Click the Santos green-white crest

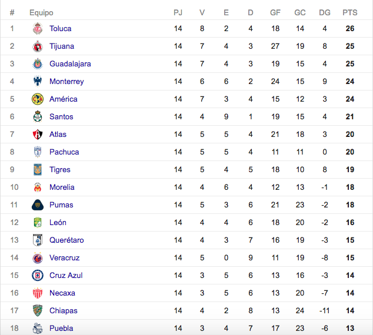[x=38, y=116]
